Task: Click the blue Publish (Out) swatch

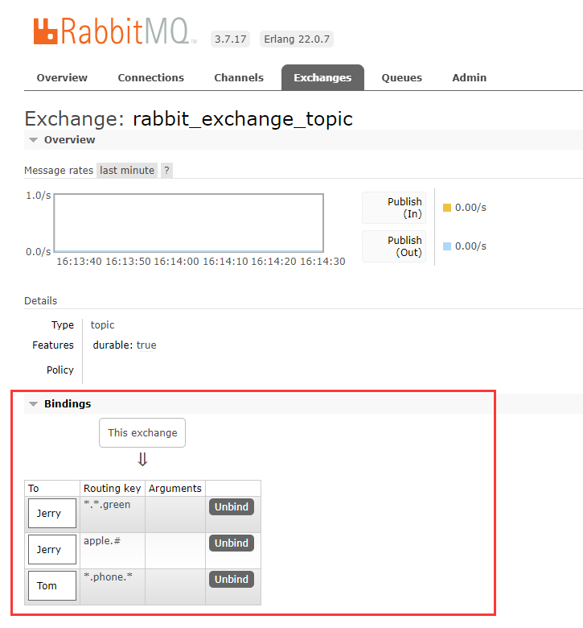Action: (447, 246)
